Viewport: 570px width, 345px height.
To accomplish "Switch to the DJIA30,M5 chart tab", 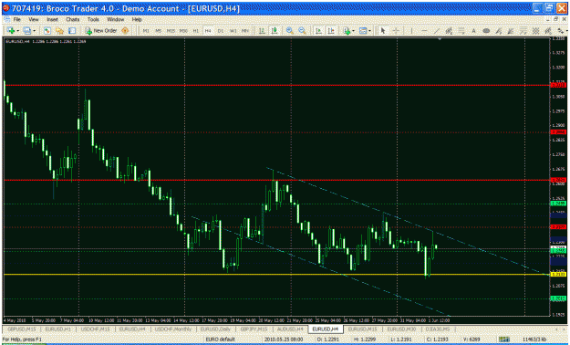I will pos(438,329).
